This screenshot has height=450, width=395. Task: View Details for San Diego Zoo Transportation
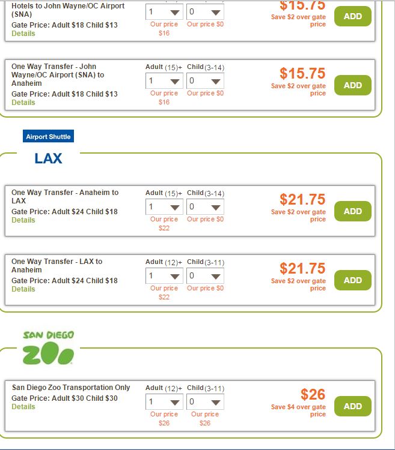click(x=23, y=407)
